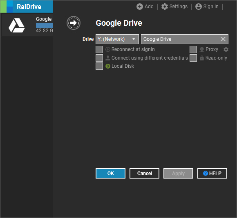Click the Reconnect at signin play icon
The image size is (237, 218).
tap(108, 49)
